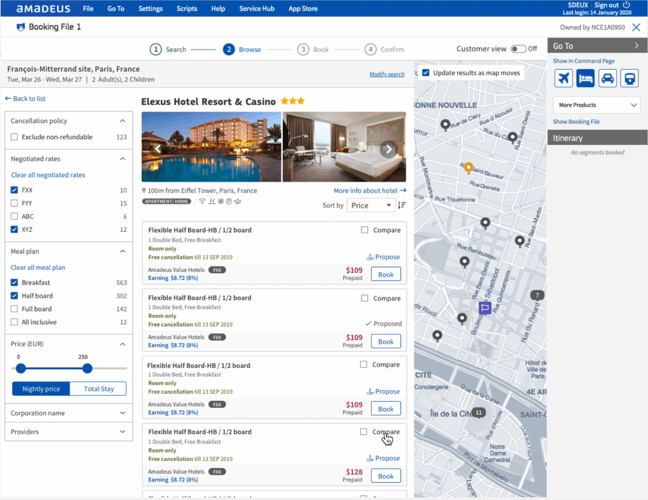Click the sort order direction icon
This screenshot has height=500, width=648.
click(x=402, y=205)
